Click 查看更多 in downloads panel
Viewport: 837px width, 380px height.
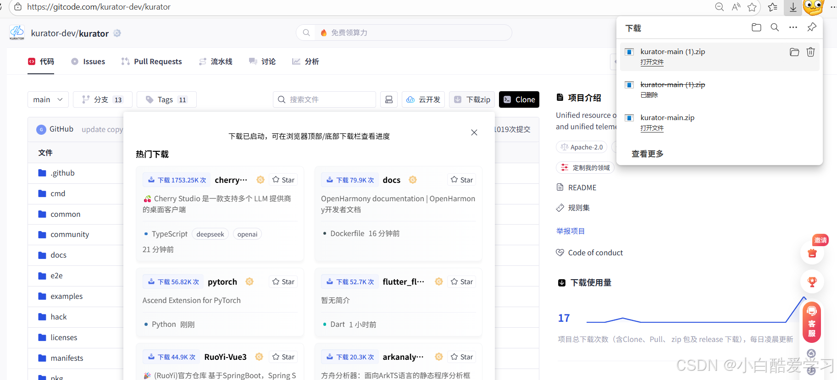point(647,154)
